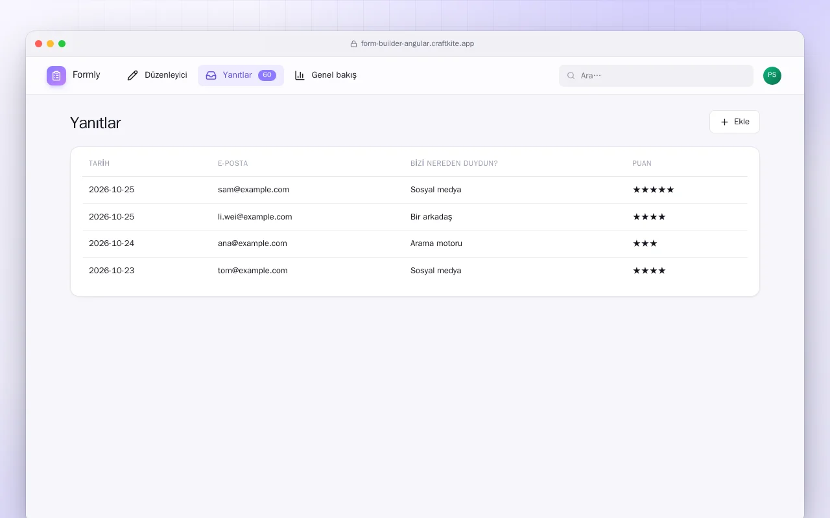This screenshot has height=518, width=830.
Task: Click the three-star rating in ana's row
Action: (x=645, y=243)
